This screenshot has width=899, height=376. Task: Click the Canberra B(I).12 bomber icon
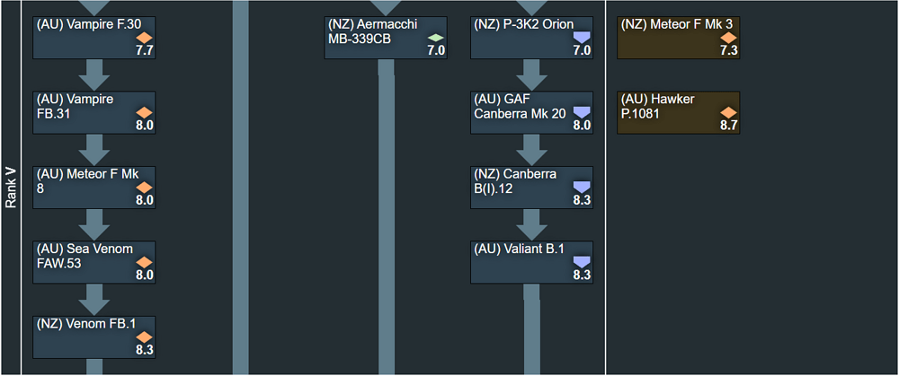coord(582,187)
